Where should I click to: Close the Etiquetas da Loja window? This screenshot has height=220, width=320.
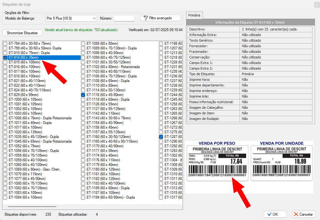[317, 4]
